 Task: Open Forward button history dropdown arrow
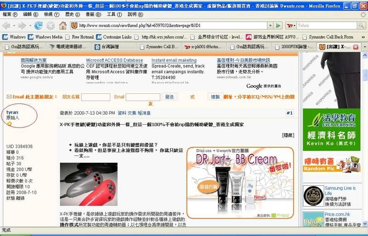tap(30, 25)
